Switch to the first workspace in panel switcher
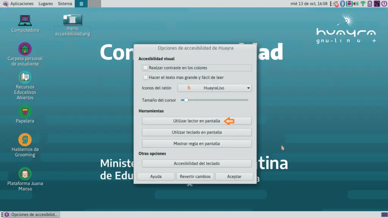388x218 pixels. click(x=81, y=3)
